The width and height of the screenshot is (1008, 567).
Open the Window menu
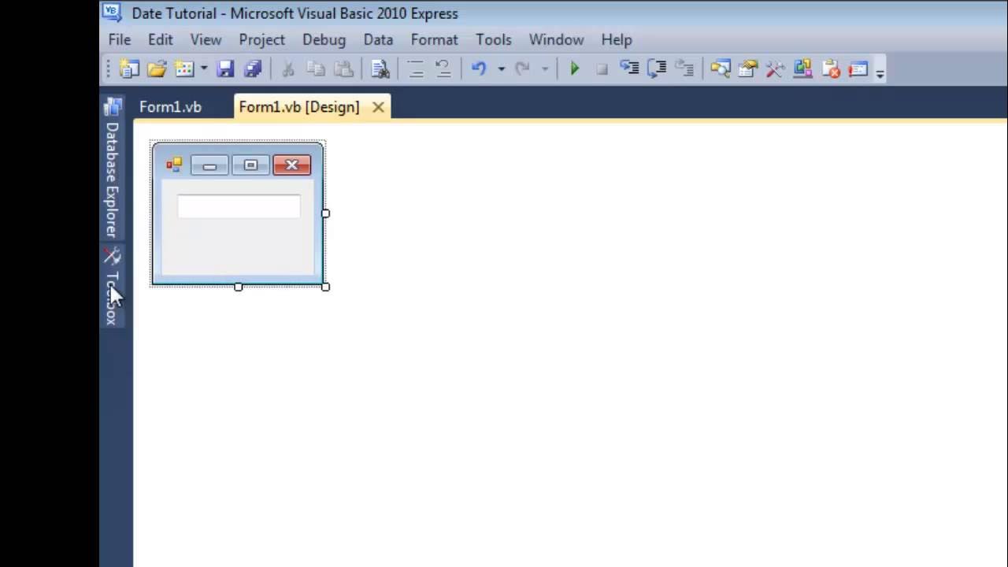click(556, 39)
